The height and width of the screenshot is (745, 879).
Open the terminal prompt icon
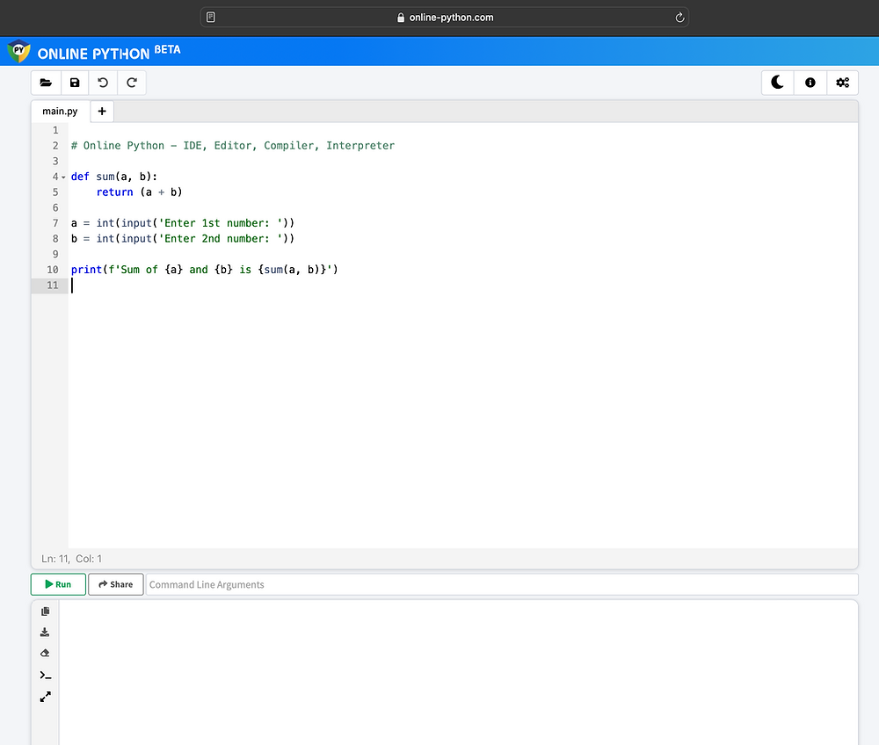click(x=46, y=676)
